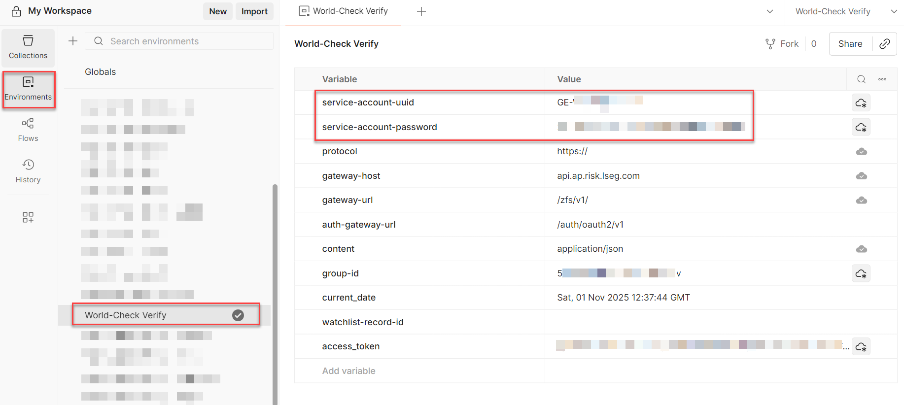Click the My Workspace header
This screenshot has height=405, width=904.
coord(59,10)
